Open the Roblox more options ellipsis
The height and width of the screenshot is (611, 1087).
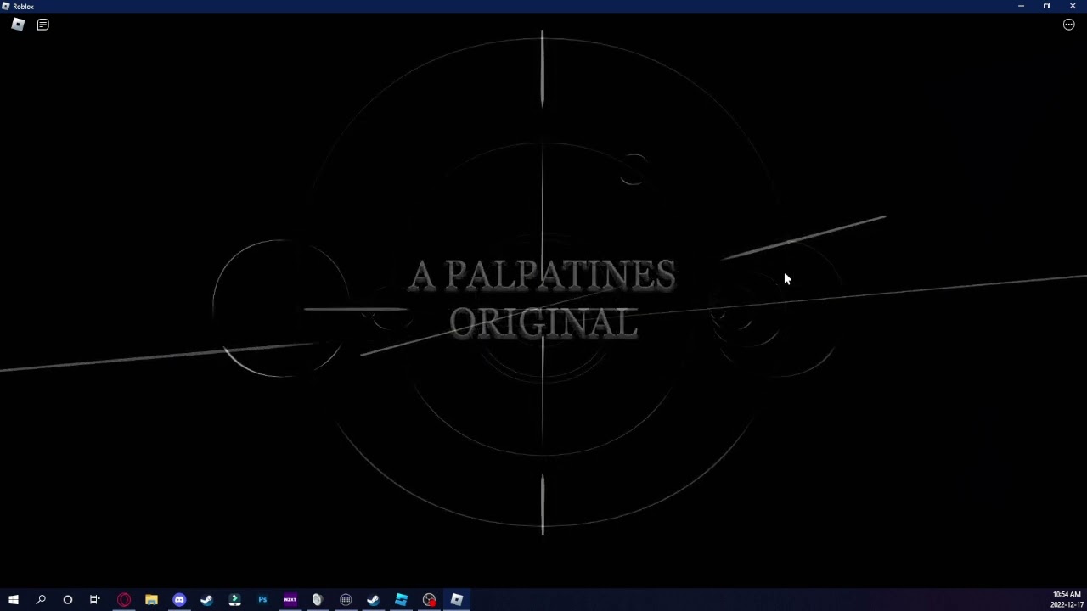(x=1069, y=25)
